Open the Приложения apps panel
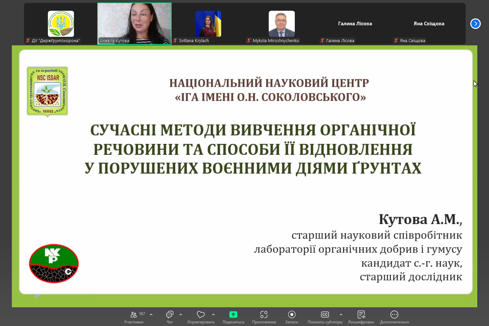 click(x=264, y=317)
